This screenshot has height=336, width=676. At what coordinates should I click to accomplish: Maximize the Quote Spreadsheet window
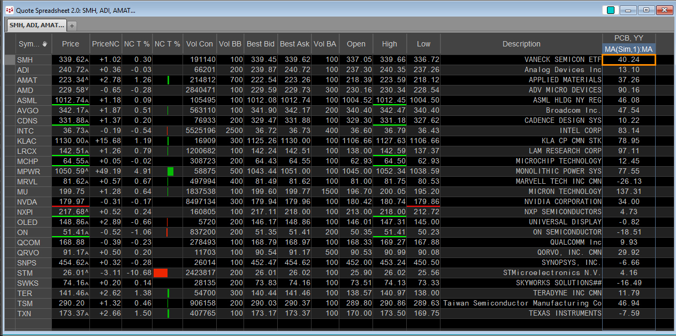click(646, 10)
